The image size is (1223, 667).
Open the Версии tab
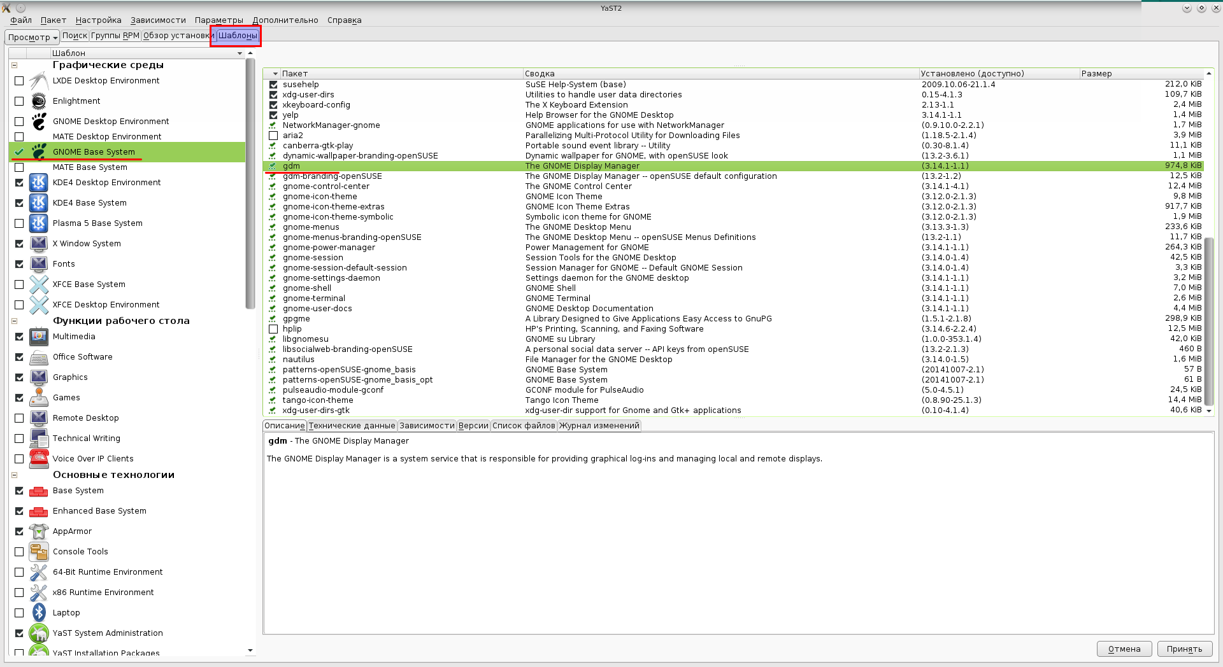tap(473, 426)
